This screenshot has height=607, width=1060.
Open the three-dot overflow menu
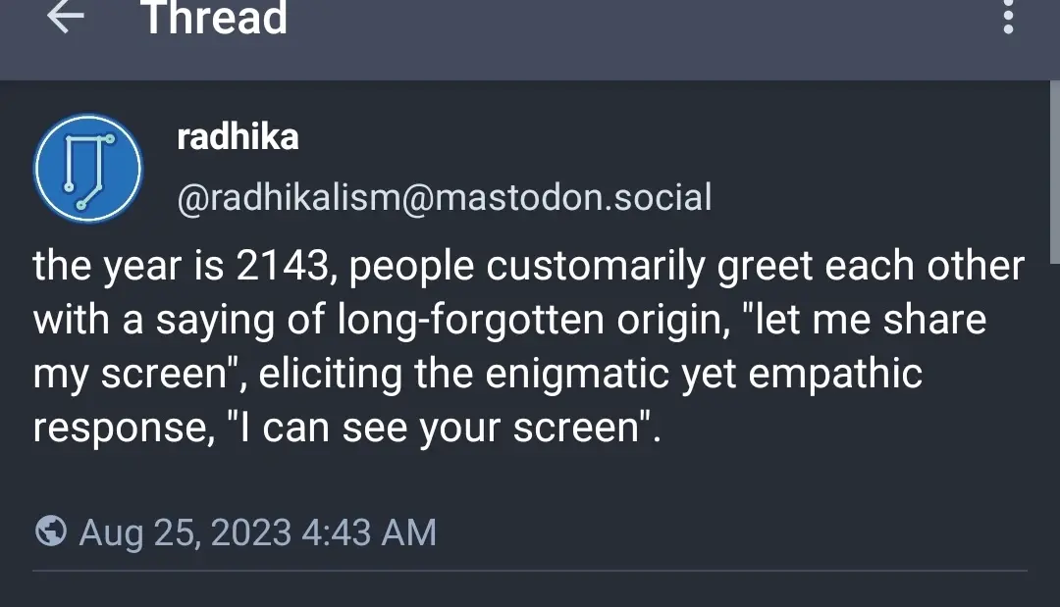(x=1008, y=17)
